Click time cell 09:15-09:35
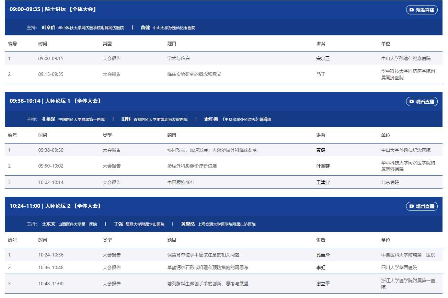 coord(51,74)
